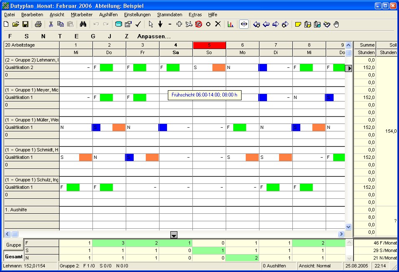Switch to the Gesamt tab

[x=14, y=256]
